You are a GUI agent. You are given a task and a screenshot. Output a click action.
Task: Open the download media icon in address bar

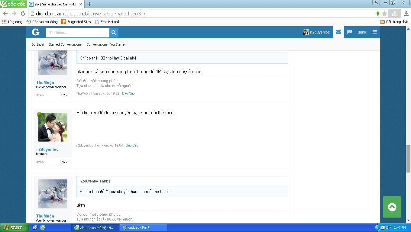tap(395, 14)
